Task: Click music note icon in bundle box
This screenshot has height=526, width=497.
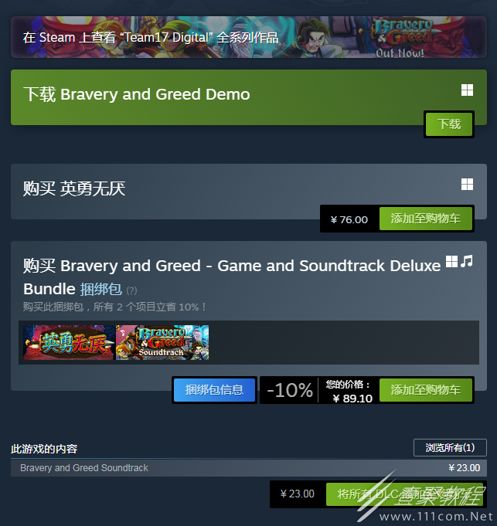Action: (x=467, y=261)
